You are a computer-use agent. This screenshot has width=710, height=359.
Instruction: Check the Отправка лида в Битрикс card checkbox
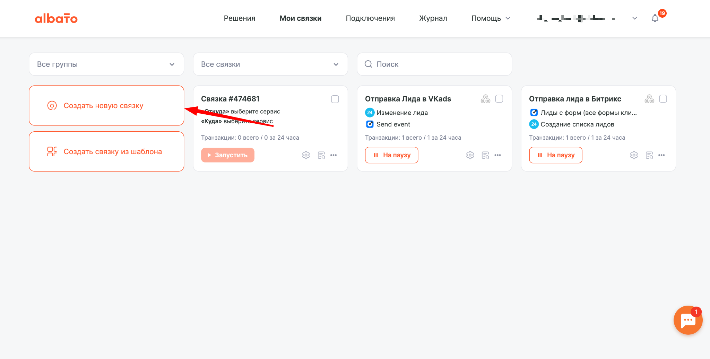pyautogui.click(x=663, y=99)
